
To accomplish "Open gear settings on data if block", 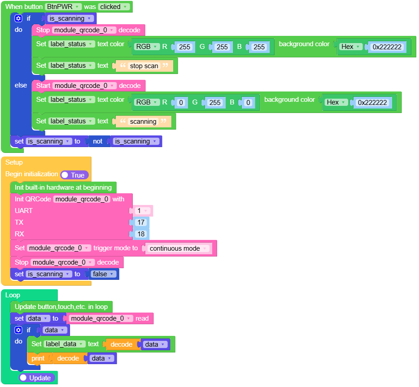I will coord(18,330).
